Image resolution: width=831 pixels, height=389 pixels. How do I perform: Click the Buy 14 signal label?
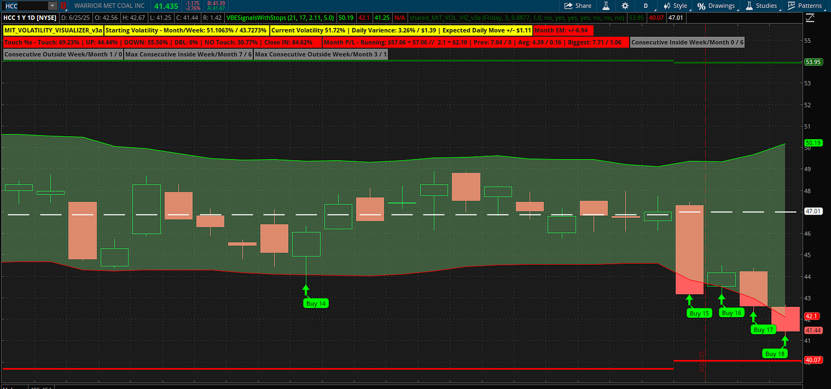pyautogui.click(x=316, y=303)
